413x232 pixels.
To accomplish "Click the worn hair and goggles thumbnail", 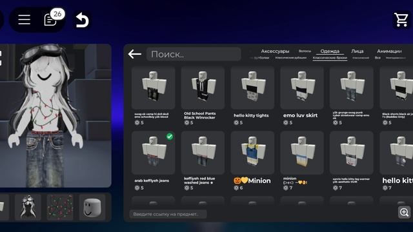I will (28, 207).
